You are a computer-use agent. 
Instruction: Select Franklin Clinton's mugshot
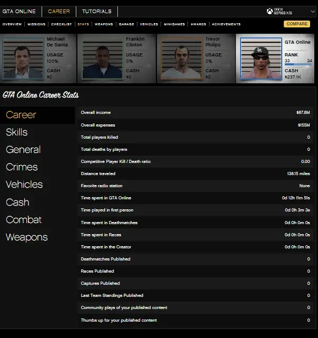point(102,58)
